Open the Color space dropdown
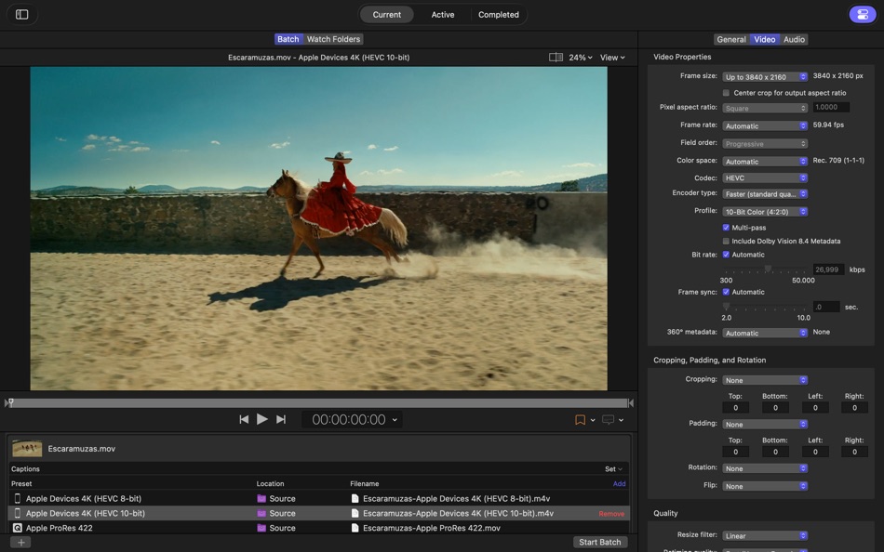Screen dimensions: 884x552 [765, 161]
